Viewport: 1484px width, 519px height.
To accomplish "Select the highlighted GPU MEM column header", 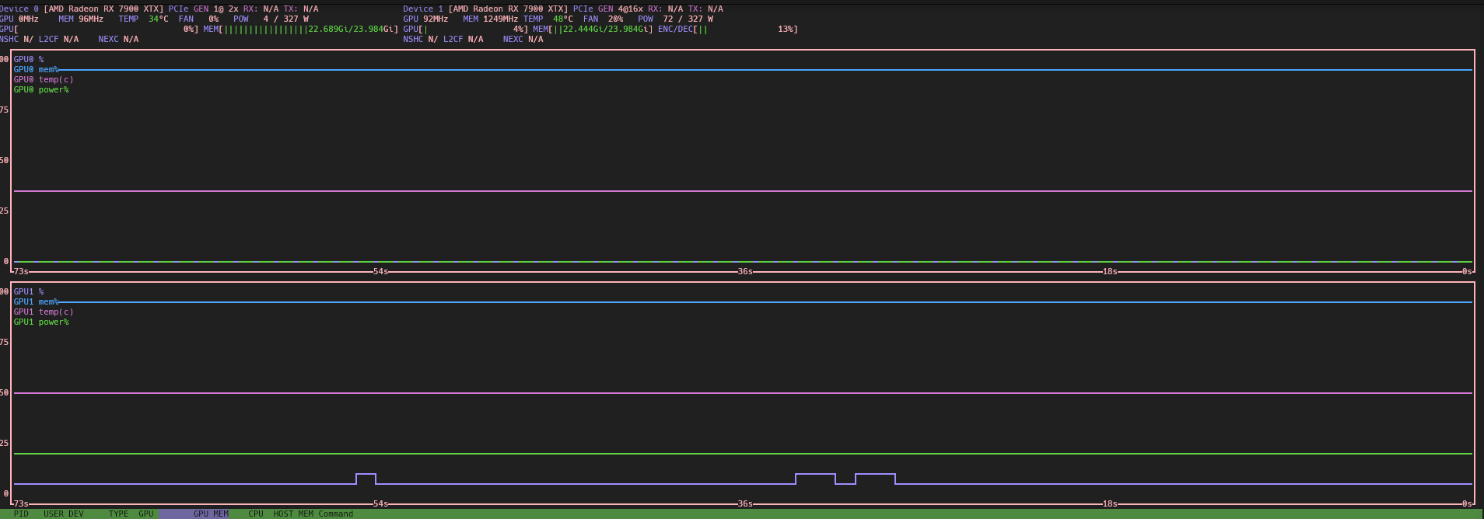I will [195, 514].
